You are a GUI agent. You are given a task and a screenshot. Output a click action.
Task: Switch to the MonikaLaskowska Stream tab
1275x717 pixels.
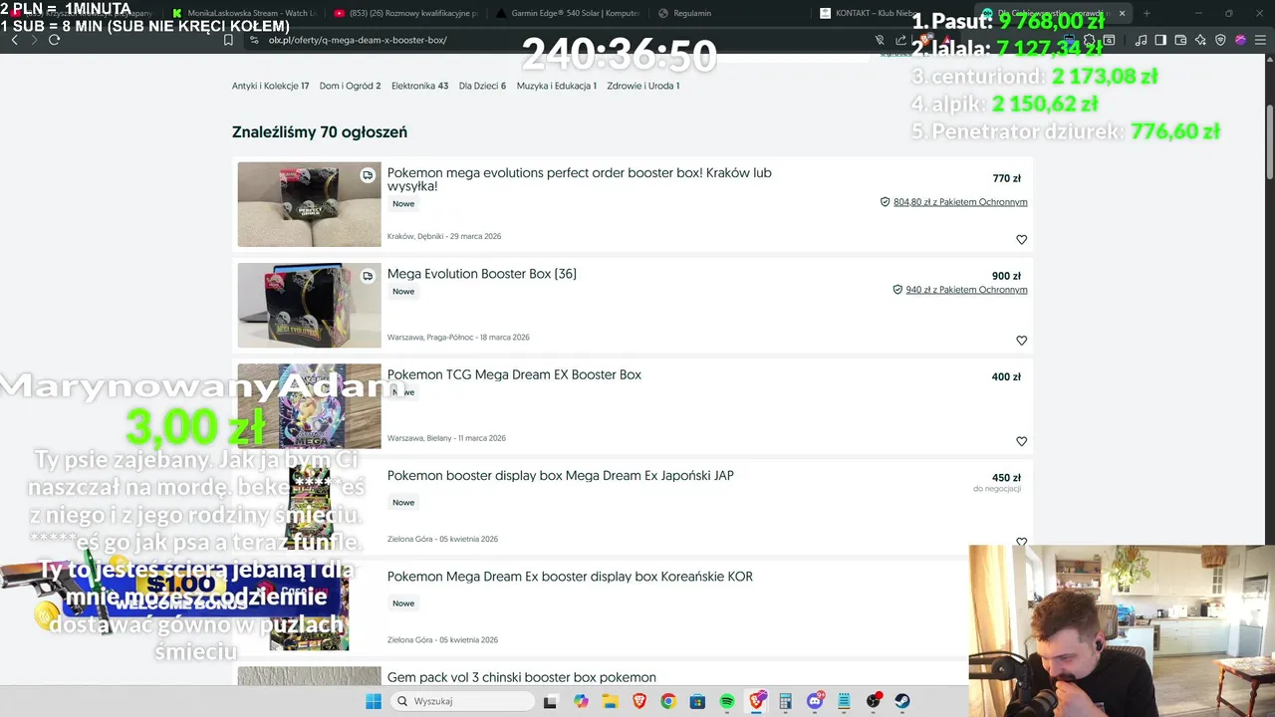point(245,13)
